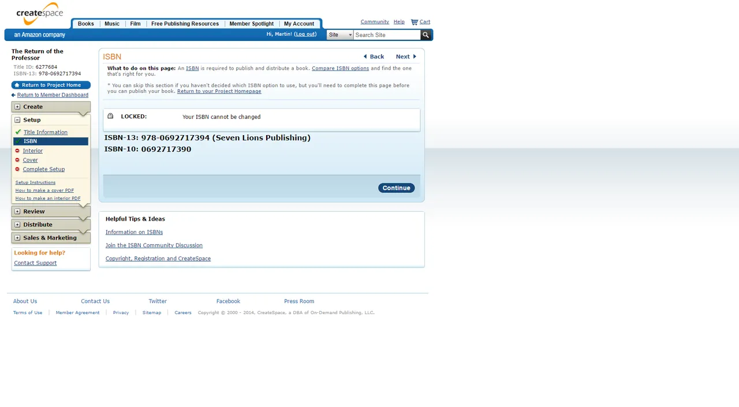This screenshot has height=407, width=739.
Task: Click Twitter footer link
Action: tap(158, 301)
